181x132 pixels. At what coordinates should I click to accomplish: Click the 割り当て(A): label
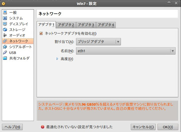[x=64, y=42]
